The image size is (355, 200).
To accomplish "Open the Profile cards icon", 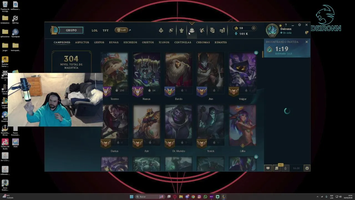I will coord(171,30).
